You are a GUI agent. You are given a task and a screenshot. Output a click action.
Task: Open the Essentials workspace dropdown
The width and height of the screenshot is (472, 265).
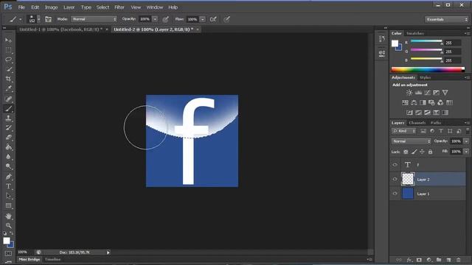[446, 19]
